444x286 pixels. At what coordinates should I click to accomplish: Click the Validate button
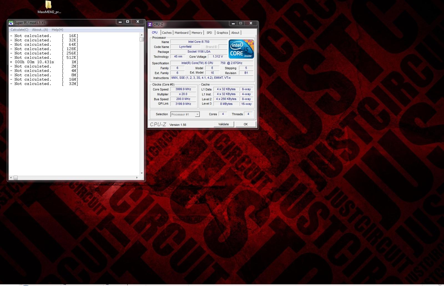pos(224,124)
